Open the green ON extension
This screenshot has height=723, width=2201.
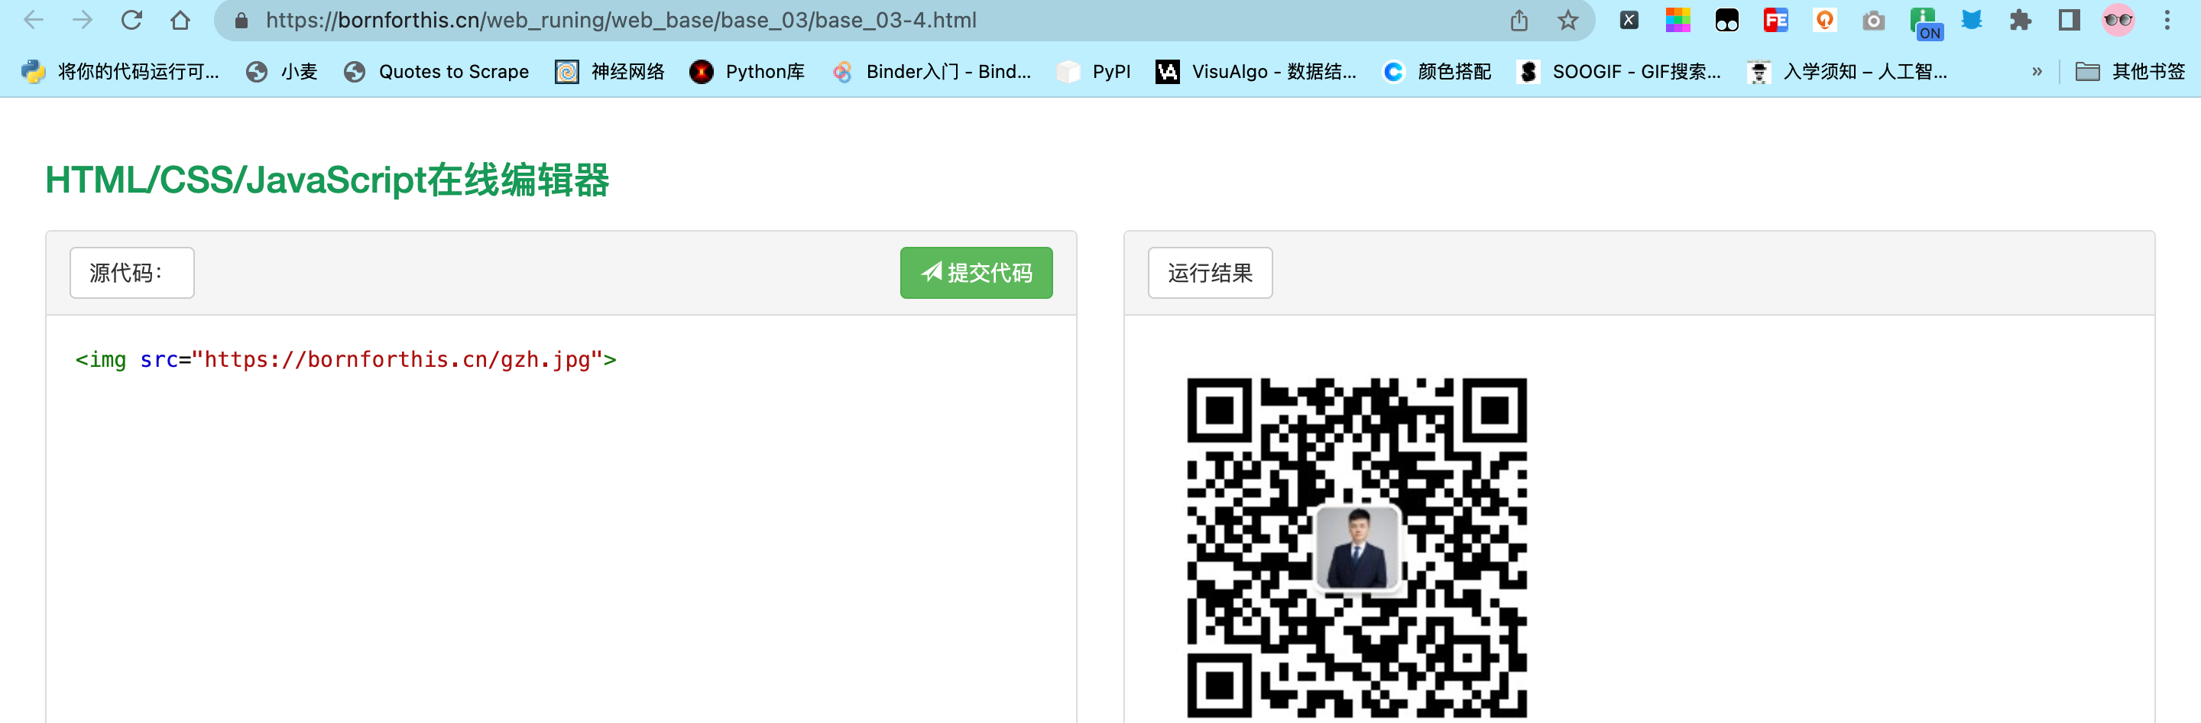click(x=1926, y=23)
